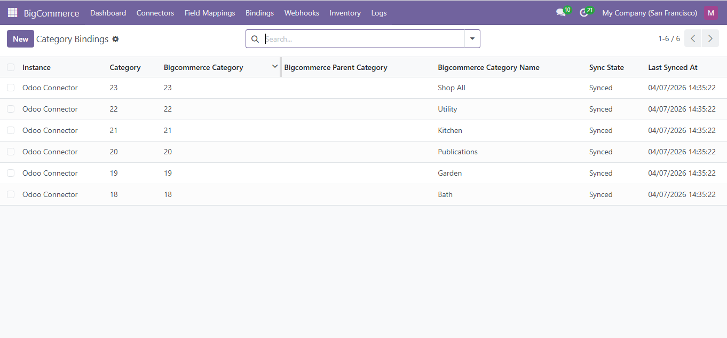Go to next page with right arrow
727x338 pixels.
point(710,38)
